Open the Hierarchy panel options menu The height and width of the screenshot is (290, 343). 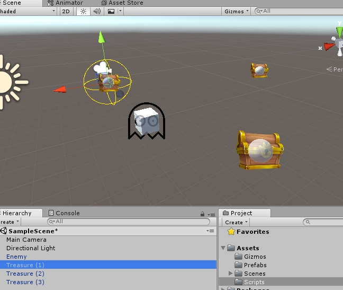click(x=211, y=215)
